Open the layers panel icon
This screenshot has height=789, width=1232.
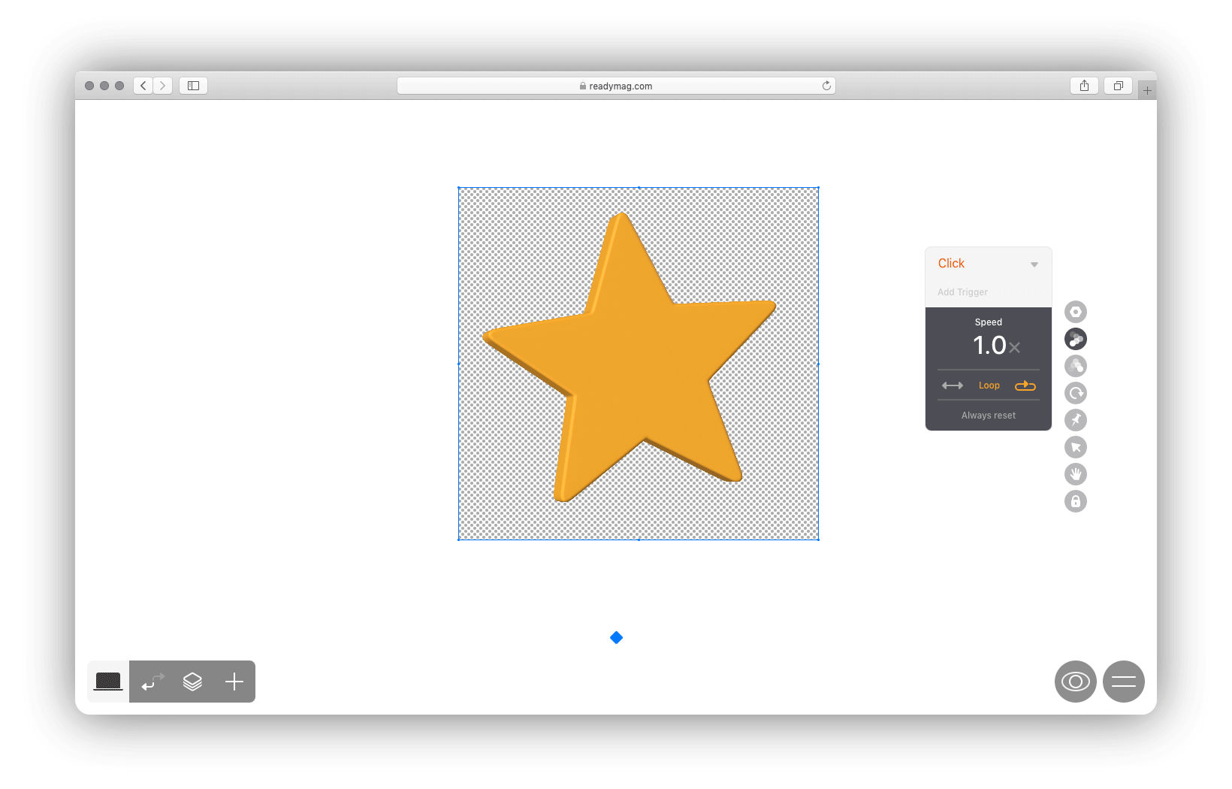pos(192,682)
